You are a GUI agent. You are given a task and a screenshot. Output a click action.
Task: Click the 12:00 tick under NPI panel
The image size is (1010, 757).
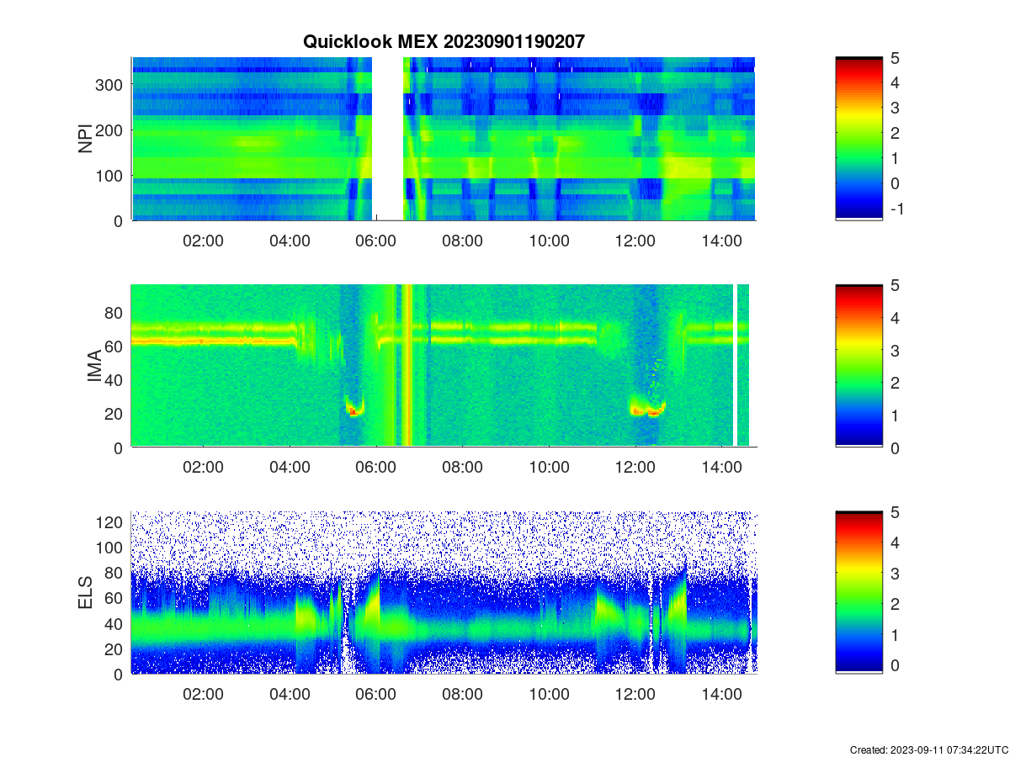pos(635,241)
